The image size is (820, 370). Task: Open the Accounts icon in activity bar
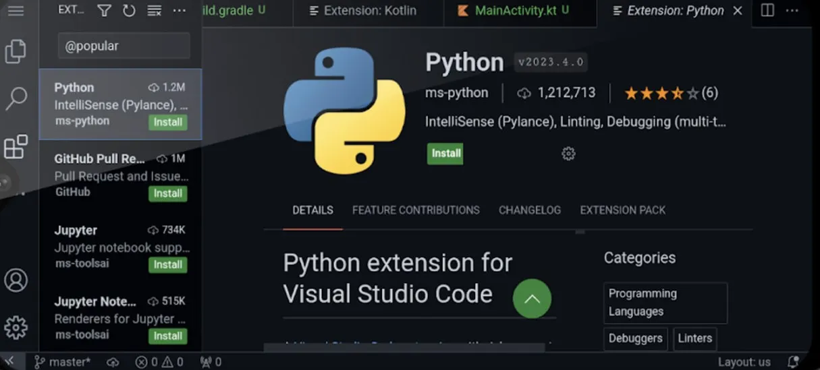click(x=16, y=280)
